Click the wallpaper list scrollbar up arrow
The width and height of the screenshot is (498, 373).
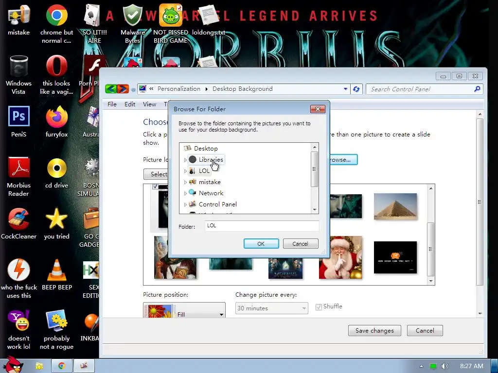tap(431, 188)
